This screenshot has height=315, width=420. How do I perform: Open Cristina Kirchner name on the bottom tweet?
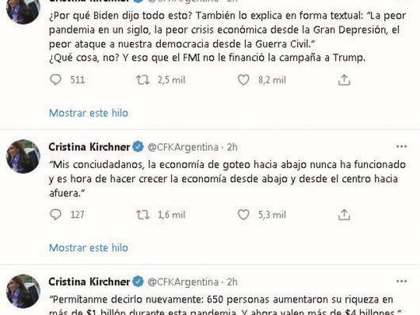tap(89, 282)
